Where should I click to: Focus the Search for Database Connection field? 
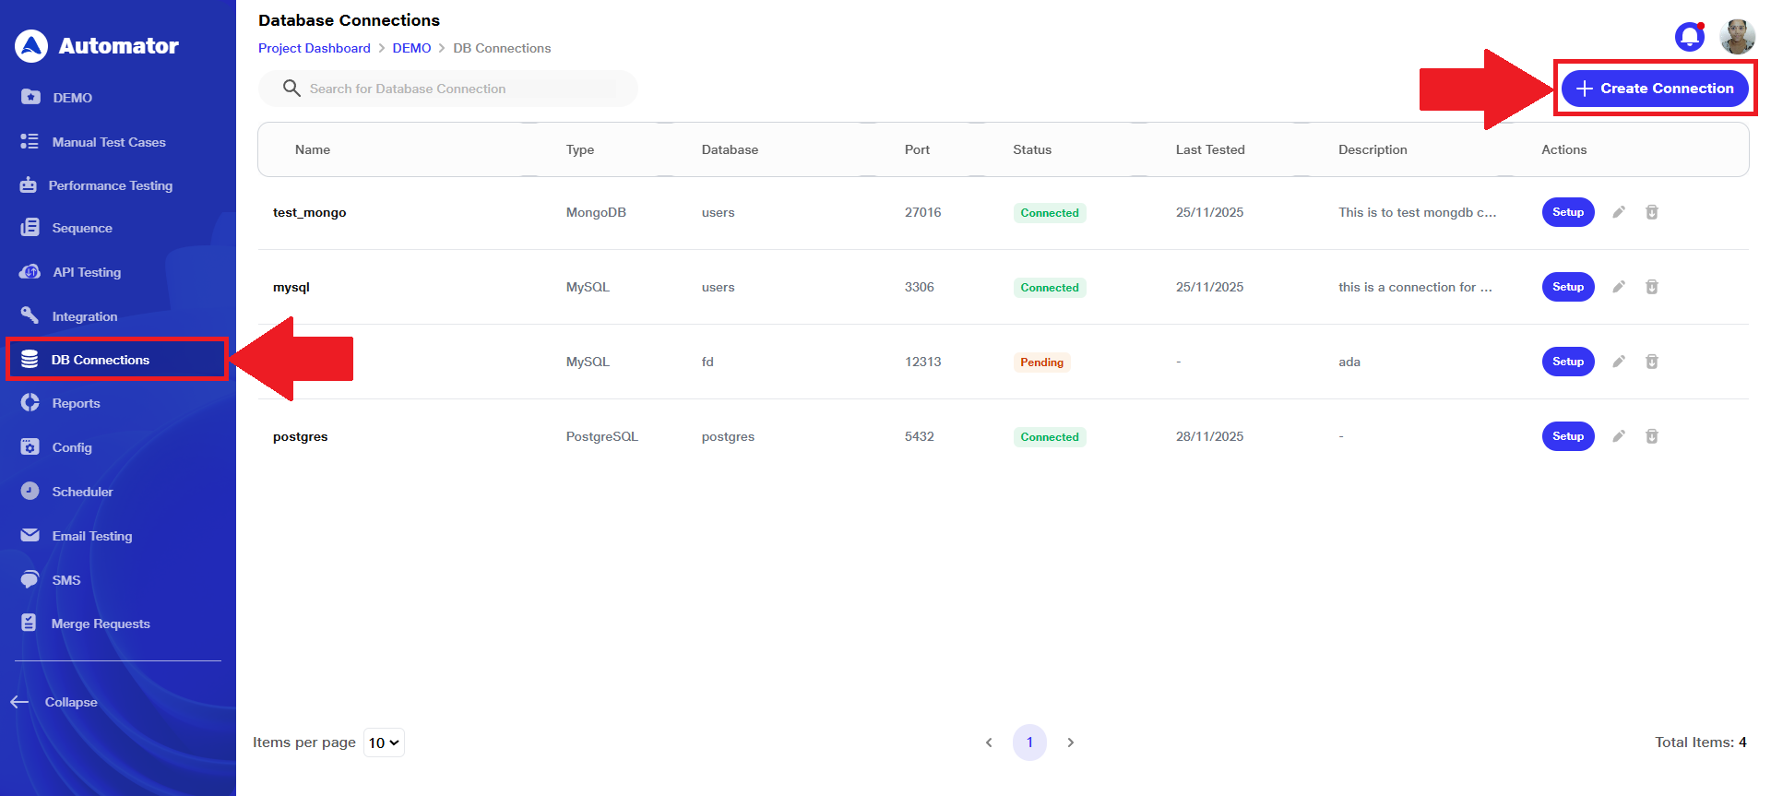461,89
